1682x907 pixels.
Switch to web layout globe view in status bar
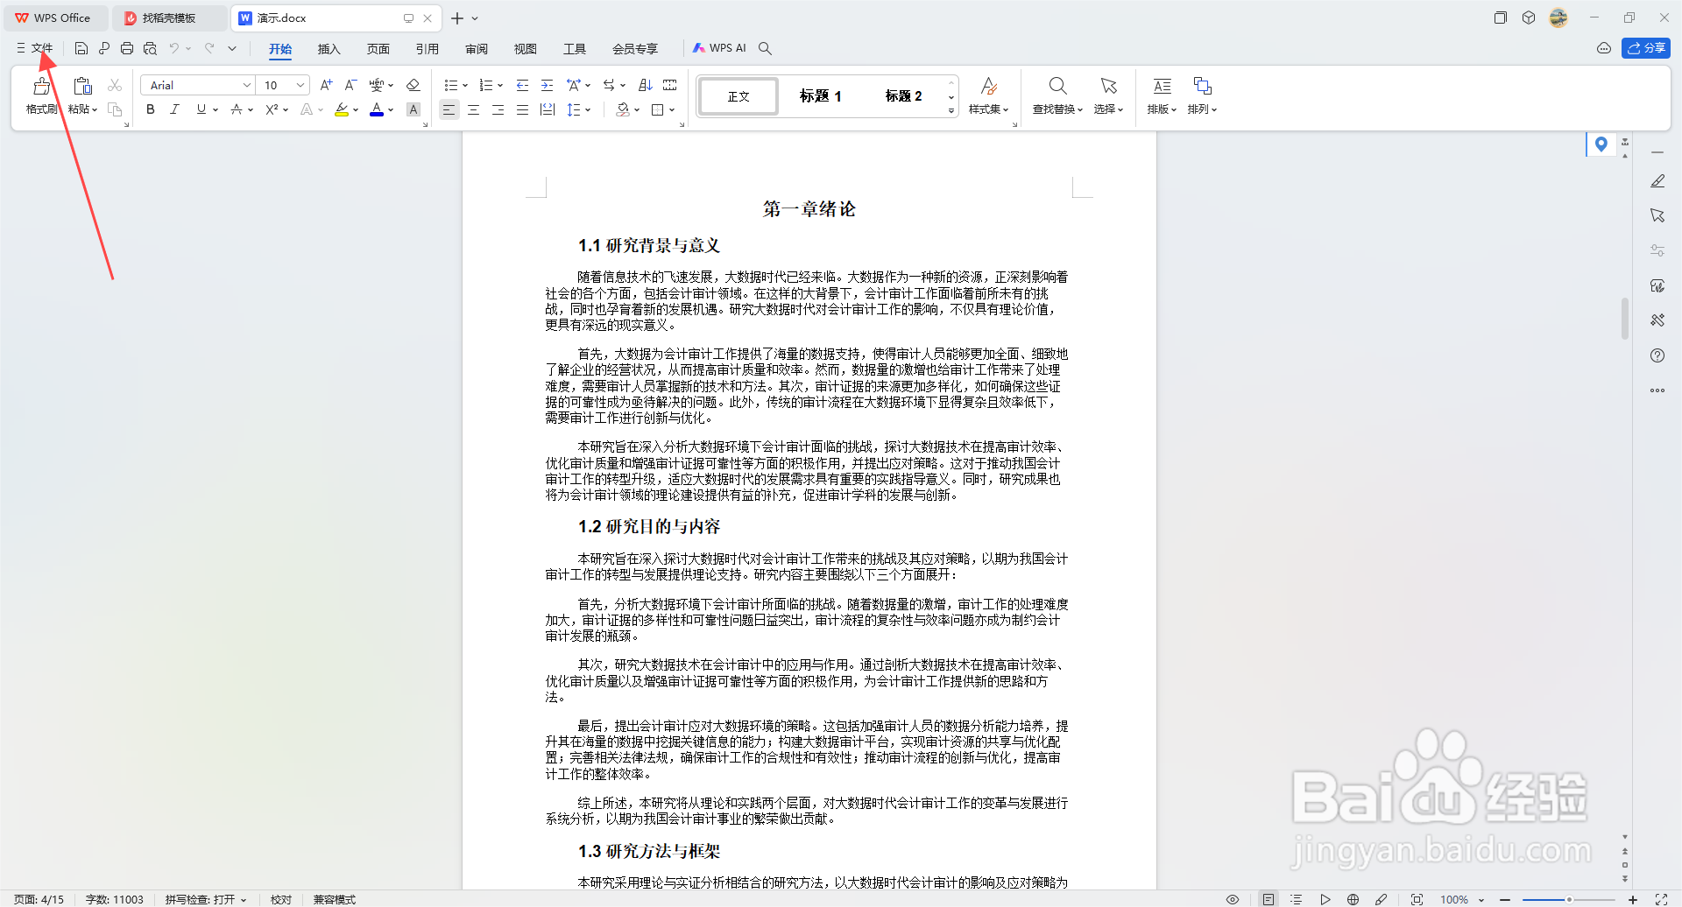click(x=1353, y=899)
